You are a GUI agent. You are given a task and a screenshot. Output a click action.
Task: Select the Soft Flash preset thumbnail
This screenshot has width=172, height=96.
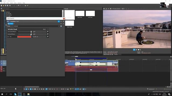click(x=90, y=13)
